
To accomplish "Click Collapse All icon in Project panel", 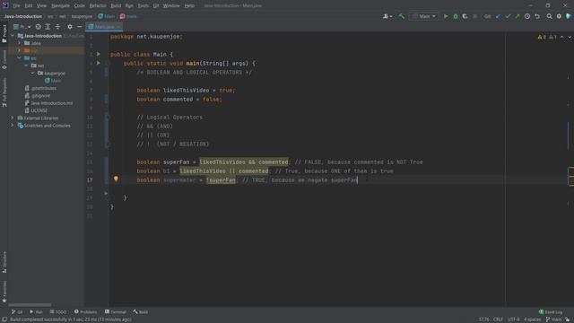I will 57,27.
